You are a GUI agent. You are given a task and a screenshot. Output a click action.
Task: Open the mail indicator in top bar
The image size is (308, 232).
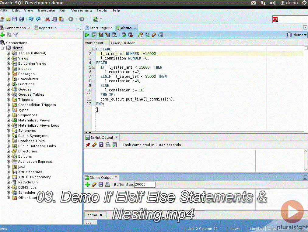click(254, 3)
